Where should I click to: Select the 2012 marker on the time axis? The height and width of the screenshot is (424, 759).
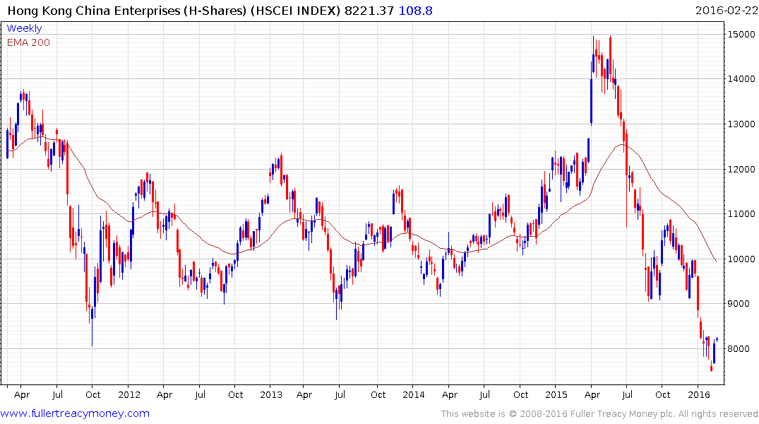point(129,394)
